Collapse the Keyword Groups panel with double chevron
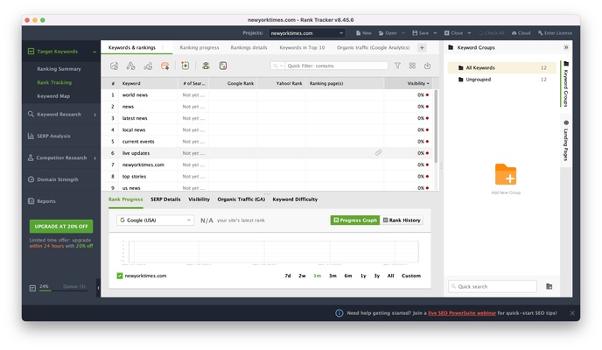Viewport: 602px width, 350px height. coord(566,47)
